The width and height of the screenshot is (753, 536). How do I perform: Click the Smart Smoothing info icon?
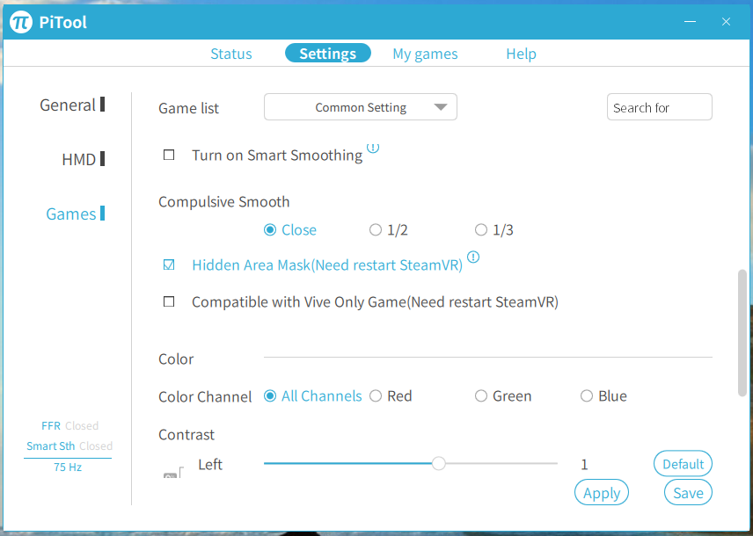click(x=373, y=147)
